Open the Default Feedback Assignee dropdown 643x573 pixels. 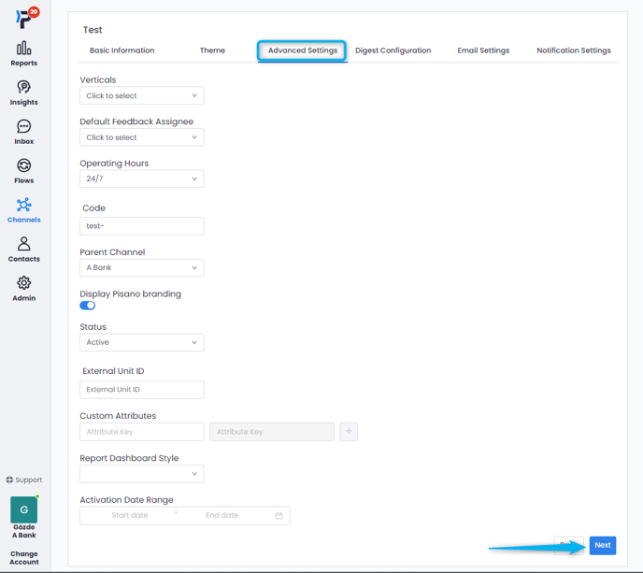click(x=142, y=137)
